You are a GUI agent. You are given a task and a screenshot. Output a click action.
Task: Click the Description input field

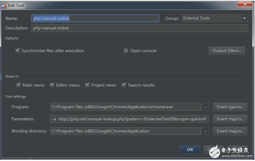click(140, 28)
